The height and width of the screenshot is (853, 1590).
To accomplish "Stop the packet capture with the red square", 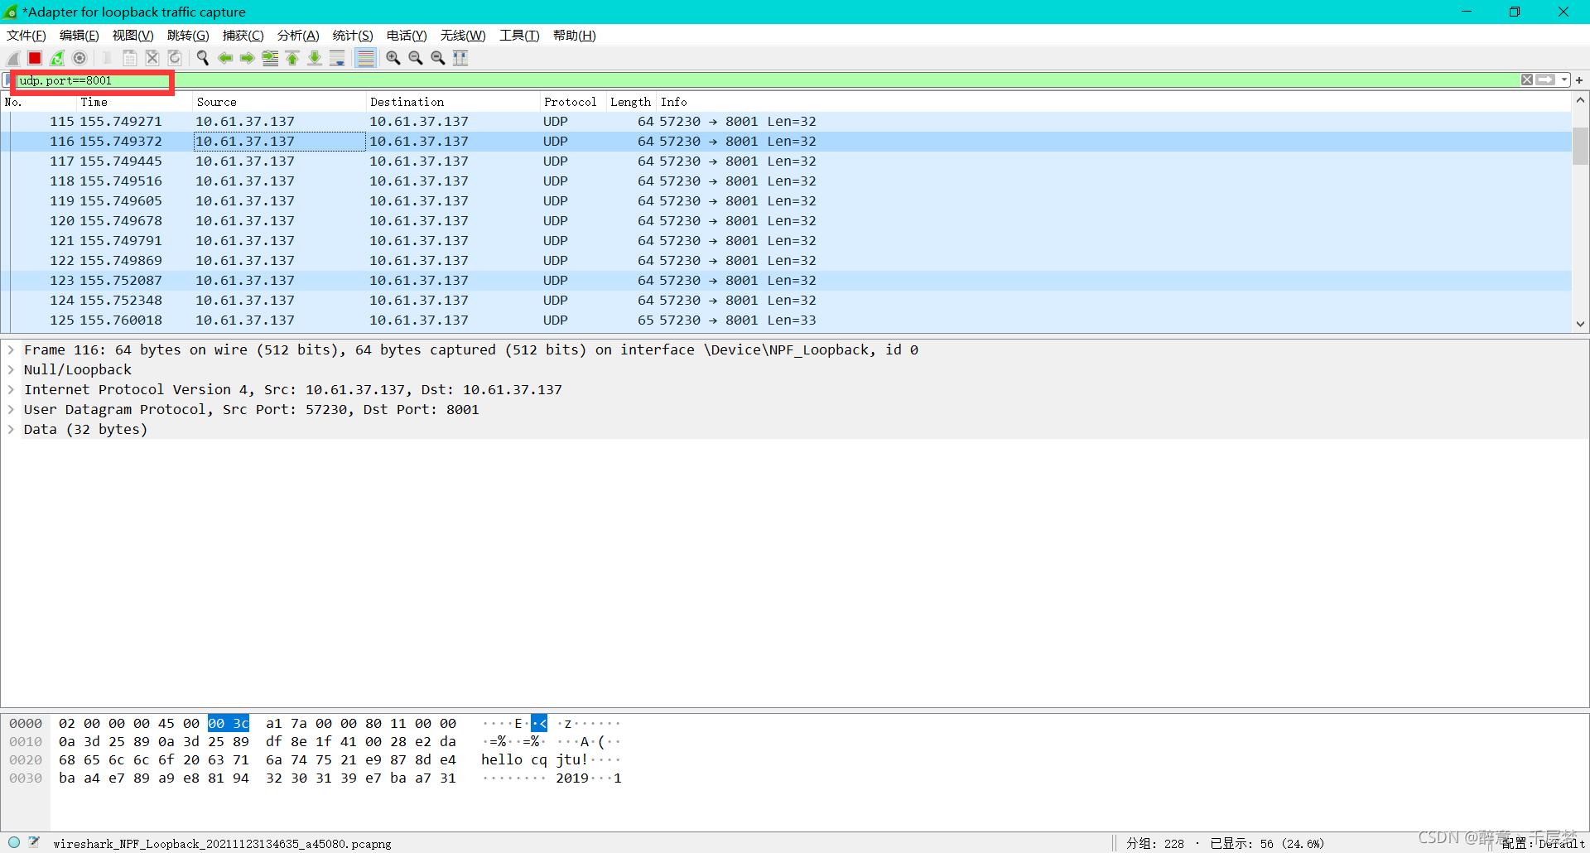I will click(x=35, y=58).
